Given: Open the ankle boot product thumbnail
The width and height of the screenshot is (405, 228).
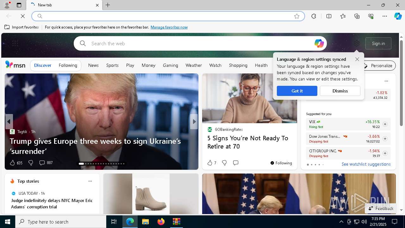Looking at the screenshot, I should [151, 194].
